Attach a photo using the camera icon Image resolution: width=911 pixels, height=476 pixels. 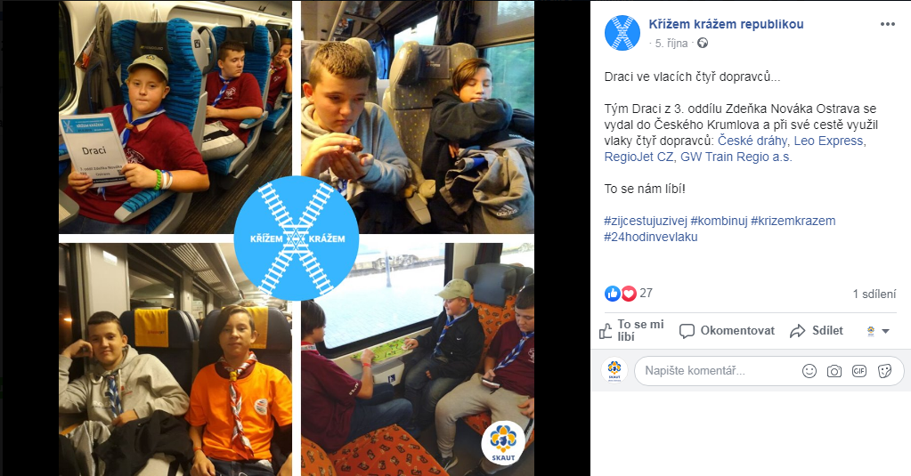click(x=834, y=371)
